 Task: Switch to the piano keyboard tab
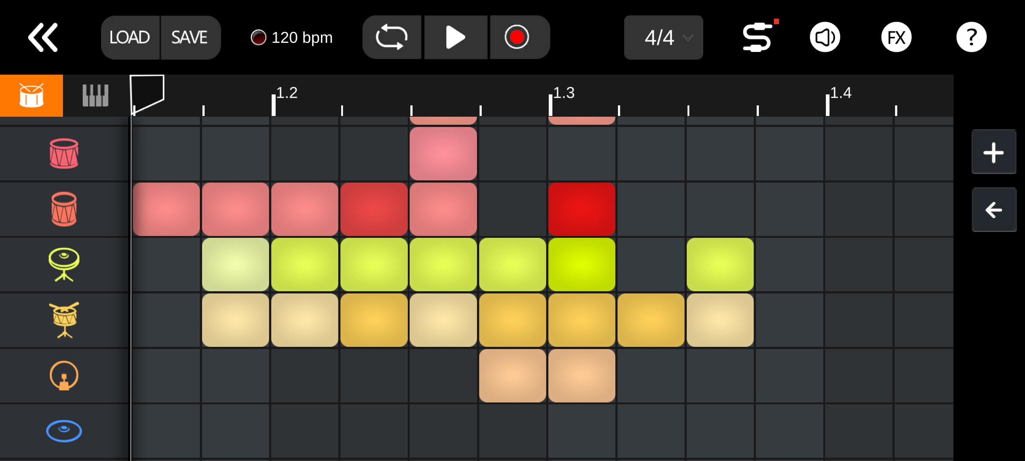coord(96,95)
